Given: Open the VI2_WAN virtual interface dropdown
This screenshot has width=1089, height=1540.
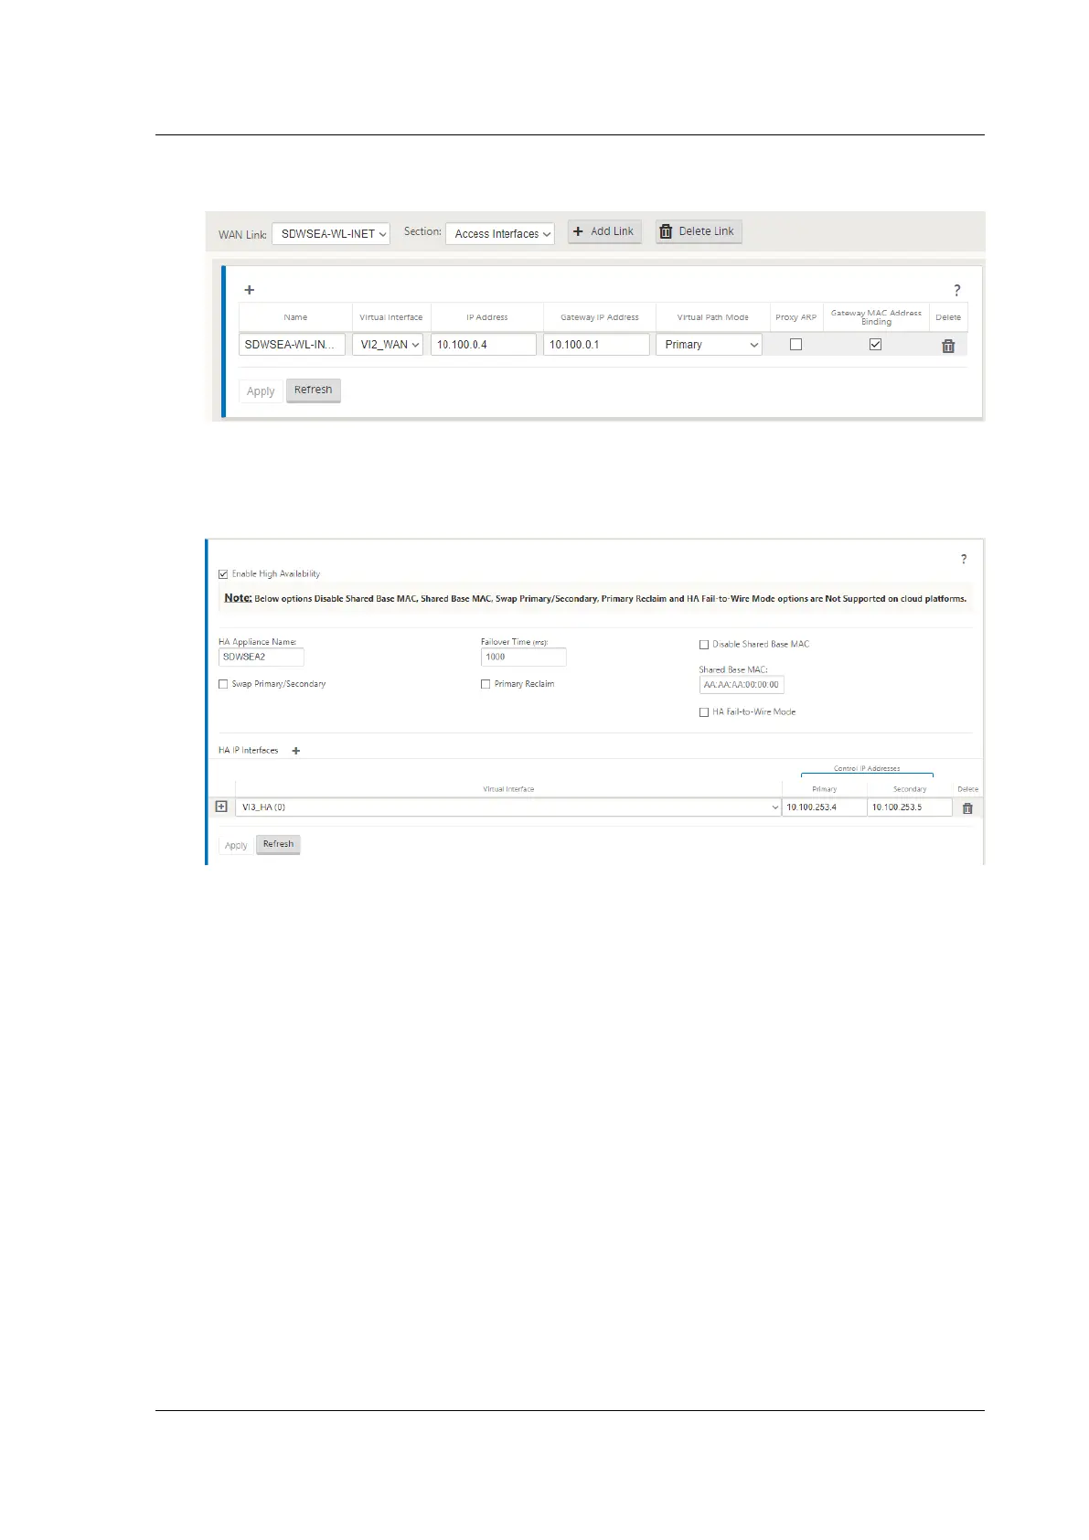Looking at the screenshot, I should click(389, 345).
